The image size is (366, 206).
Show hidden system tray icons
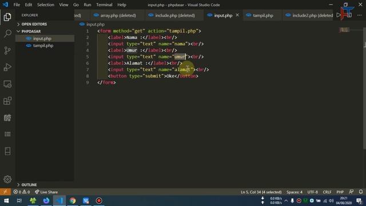(286, 201)
